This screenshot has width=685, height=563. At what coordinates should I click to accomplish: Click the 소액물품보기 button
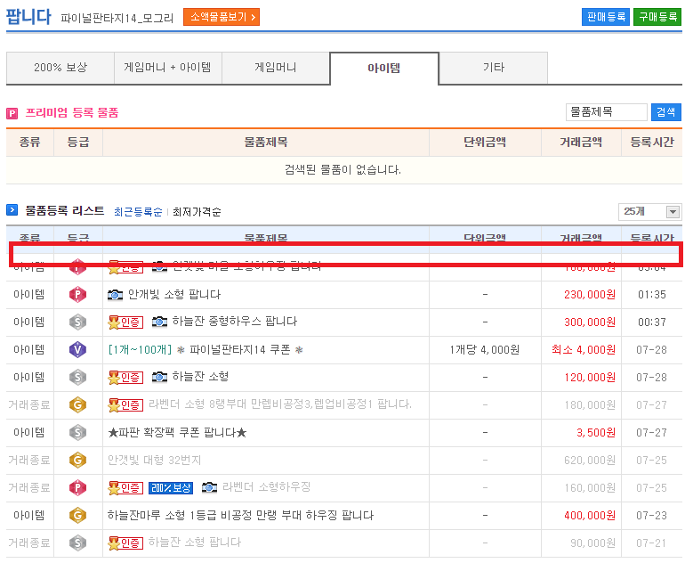click(222, 17)
